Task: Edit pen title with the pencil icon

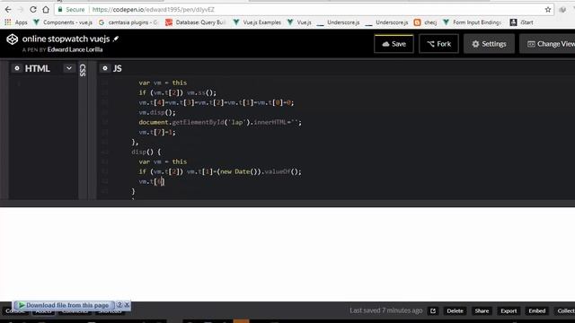Action: 116,39
